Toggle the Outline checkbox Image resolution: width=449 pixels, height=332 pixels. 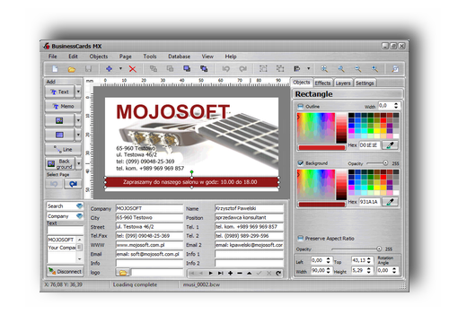pos(301,106)
